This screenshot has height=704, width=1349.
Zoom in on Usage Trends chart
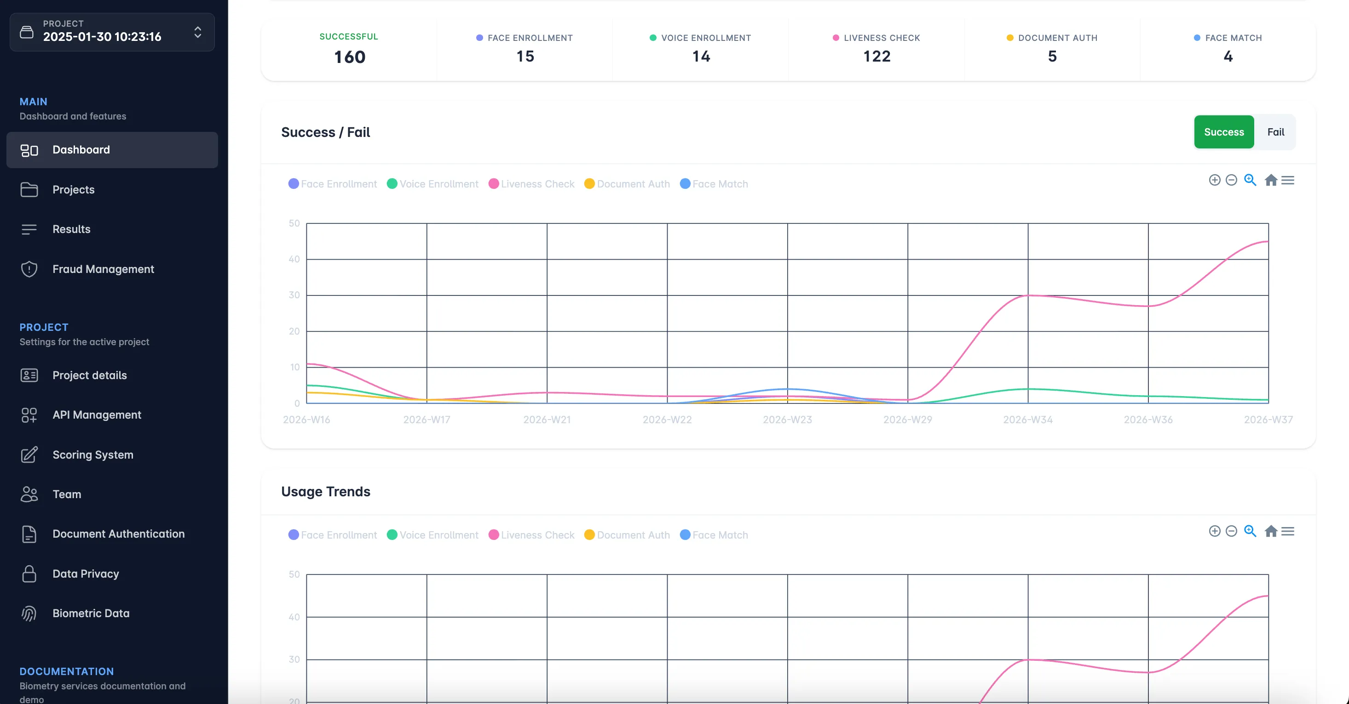click(1214, 531)
